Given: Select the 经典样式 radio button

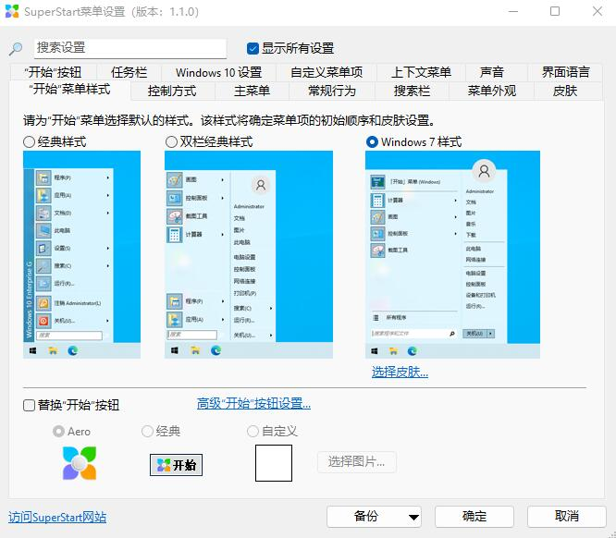Looking at the screenshot, I should click(29, 141).
